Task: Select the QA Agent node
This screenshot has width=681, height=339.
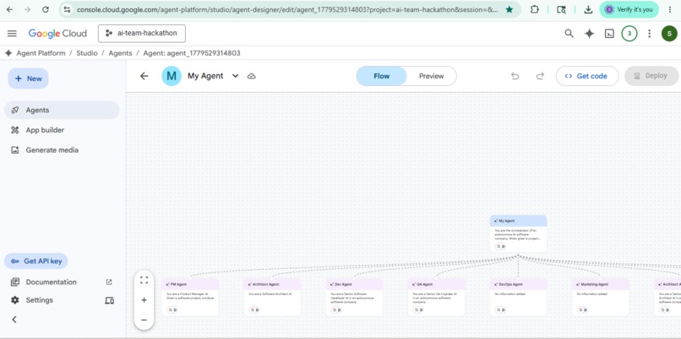Action: [x=436, y=298]
